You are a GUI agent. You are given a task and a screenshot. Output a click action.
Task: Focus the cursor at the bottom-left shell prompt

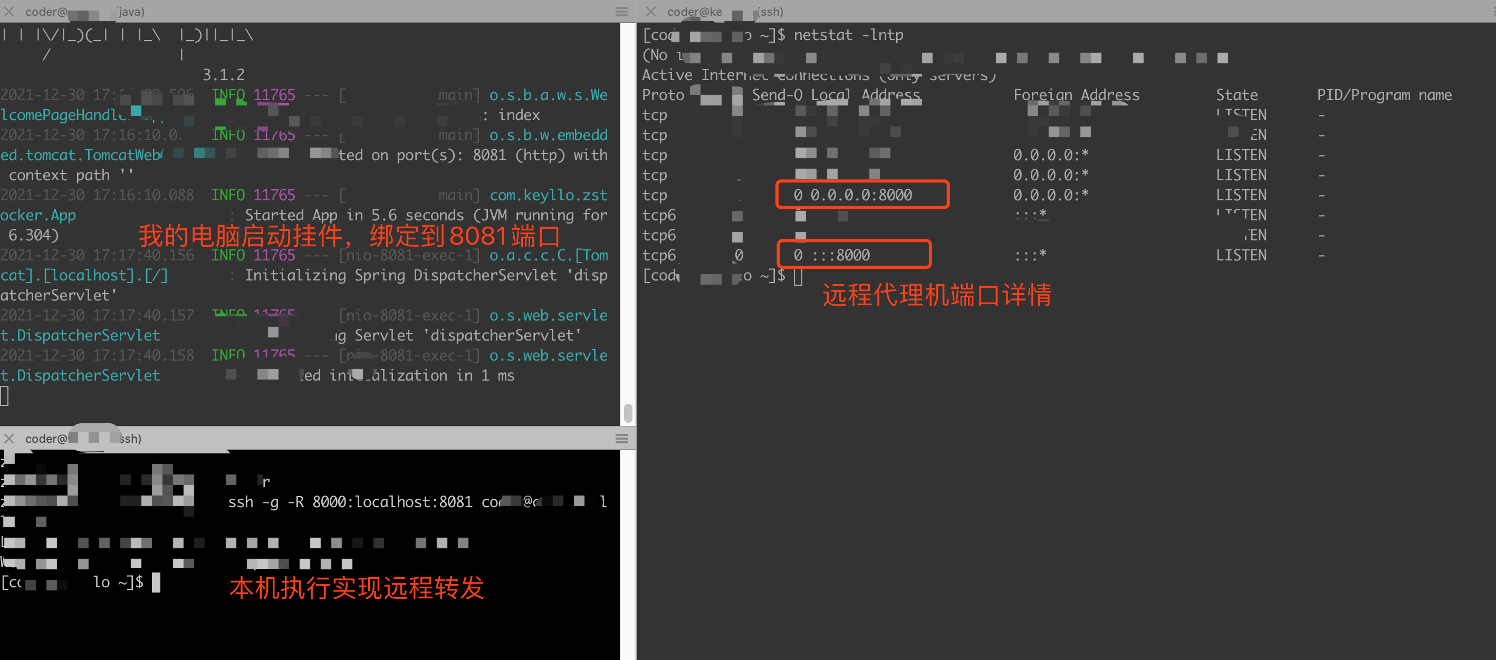(156, 582)
